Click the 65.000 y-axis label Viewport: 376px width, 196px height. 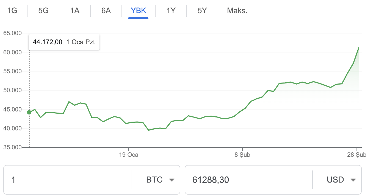pyautogui.click(x=12, y=33)
